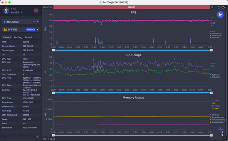
Task: Click the AvailableMe... legend entry
Action: tap(217, 122)
